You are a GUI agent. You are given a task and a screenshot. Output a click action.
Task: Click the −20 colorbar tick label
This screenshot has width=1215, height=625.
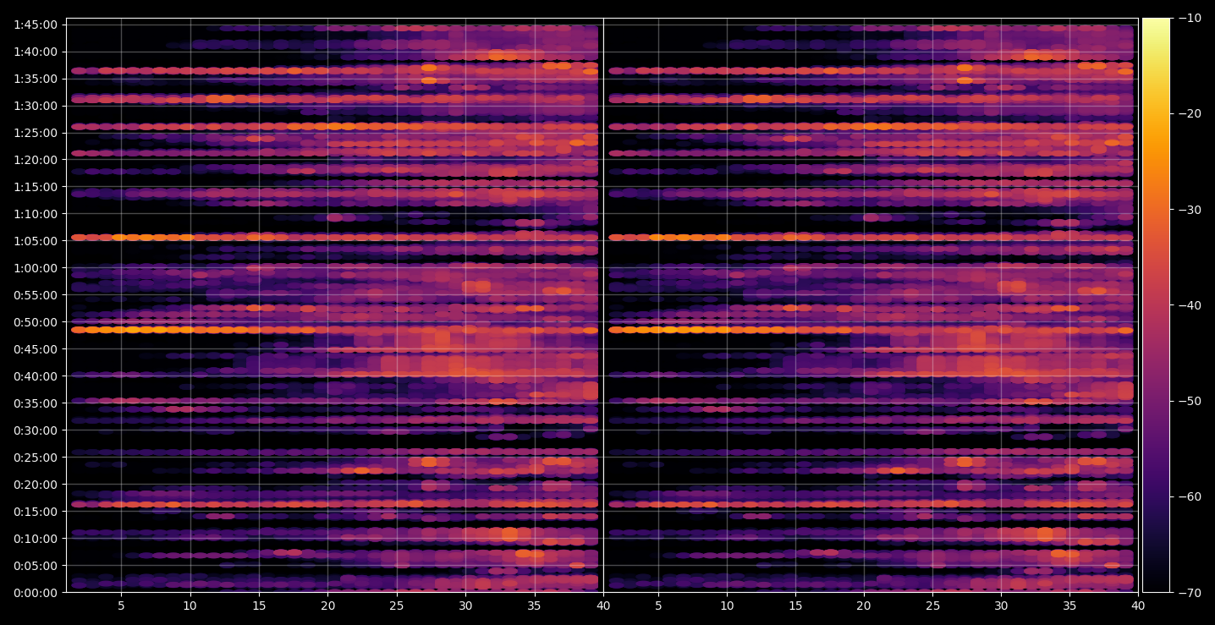[1190, 113]
